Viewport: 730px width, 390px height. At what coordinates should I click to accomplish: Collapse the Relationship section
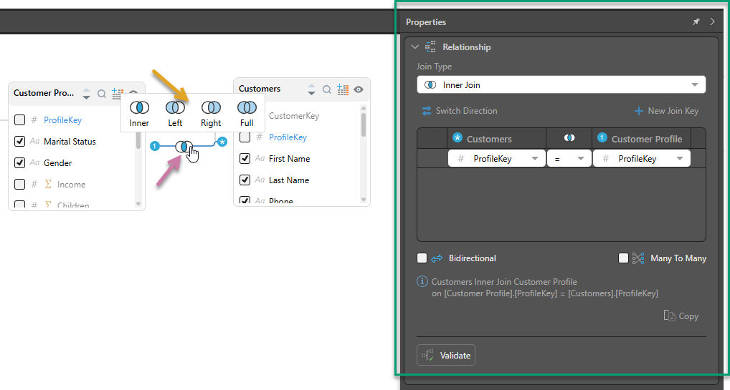click(415, 47)
